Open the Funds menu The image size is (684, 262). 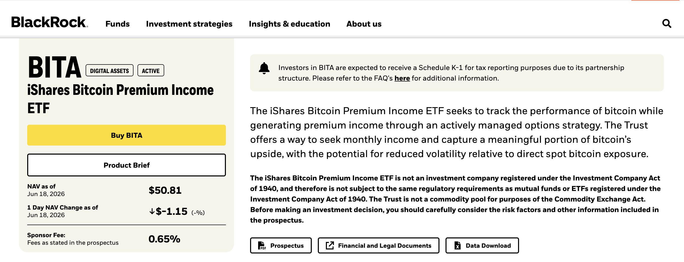117,24
